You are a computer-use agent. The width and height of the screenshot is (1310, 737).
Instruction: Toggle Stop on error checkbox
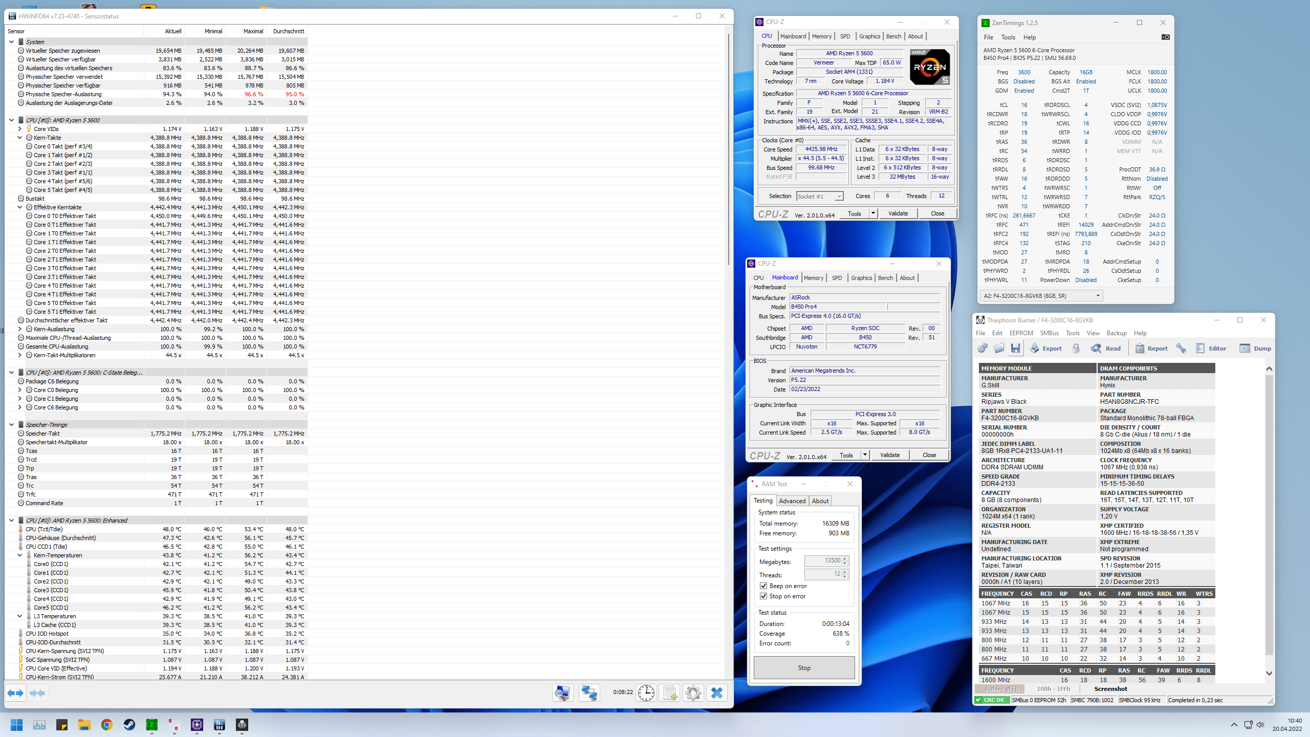pos(763,596)
